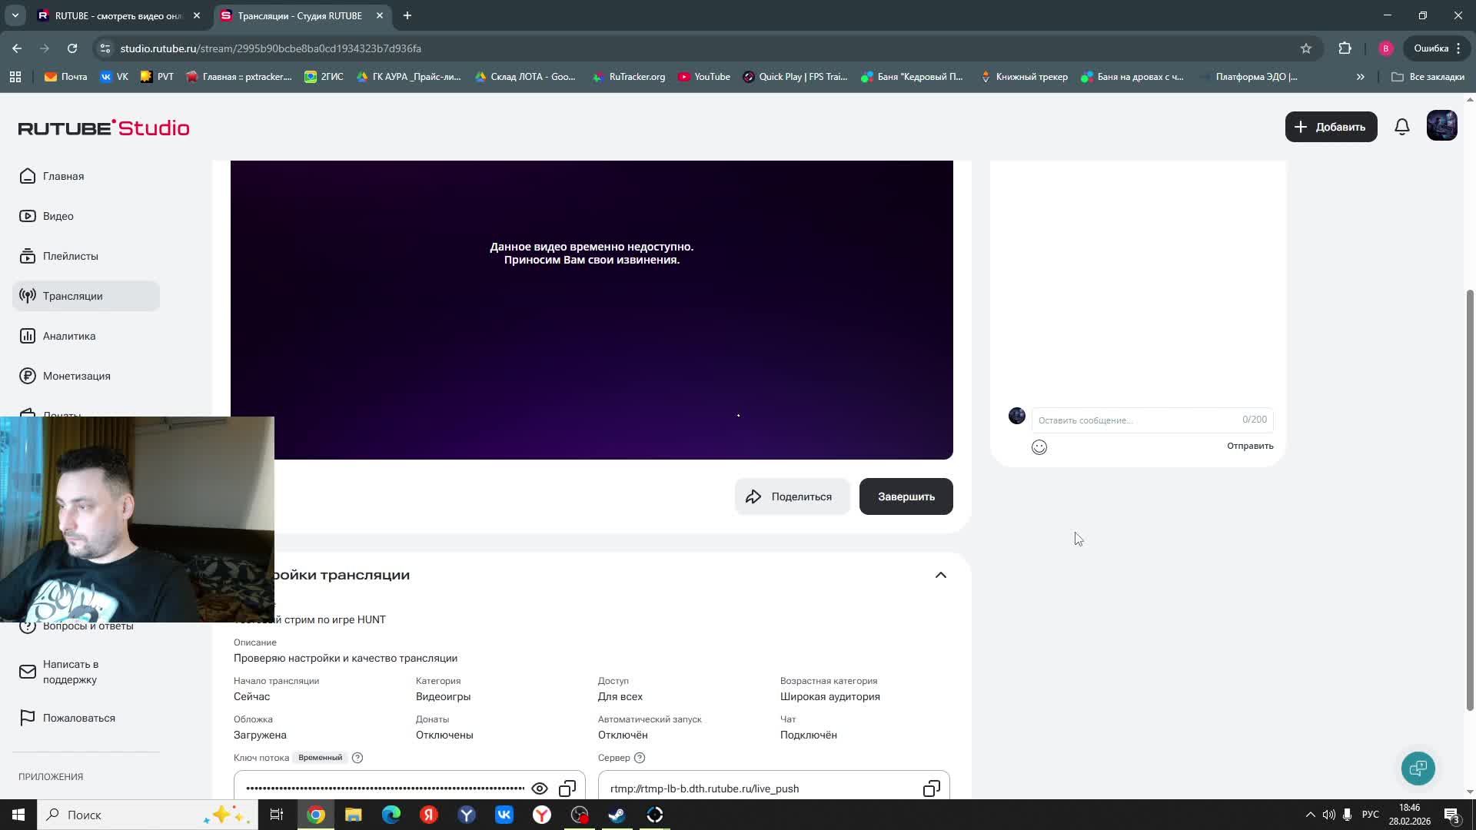Click the help icon next to Сервер
1476x830 pixels.
(x=640, y=758)
